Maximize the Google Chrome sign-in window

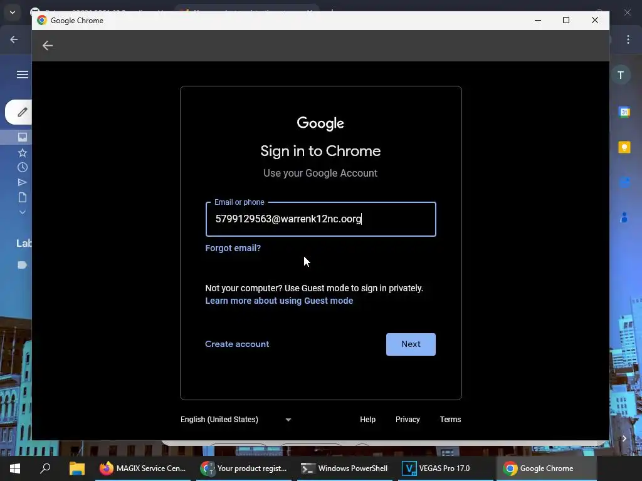click(x=566, y=21)
